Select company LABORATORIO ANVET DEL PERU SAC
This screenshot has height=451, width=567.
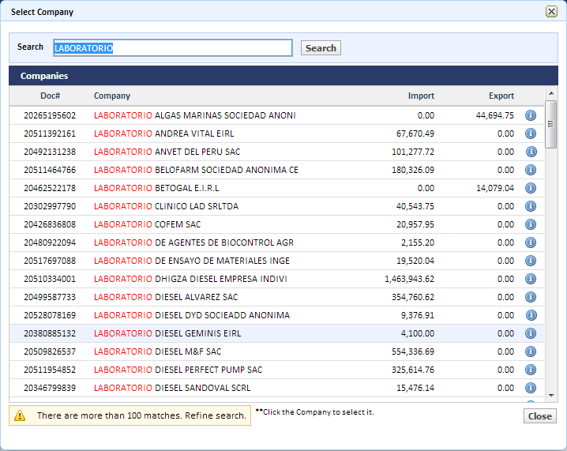[167, 152]
